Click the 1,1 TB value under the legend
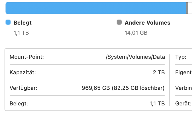The width and height of the screenshot is (192, 127). (21, 33)
